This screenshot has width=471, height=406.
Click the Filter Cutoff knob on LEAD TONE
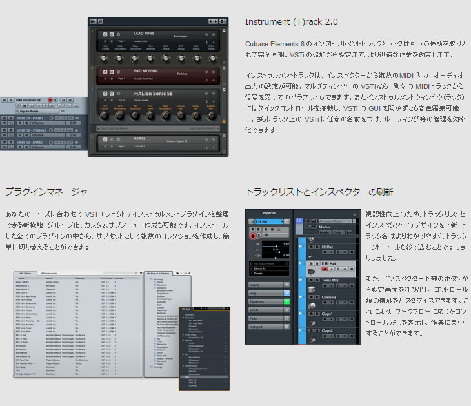pos(104,58)
